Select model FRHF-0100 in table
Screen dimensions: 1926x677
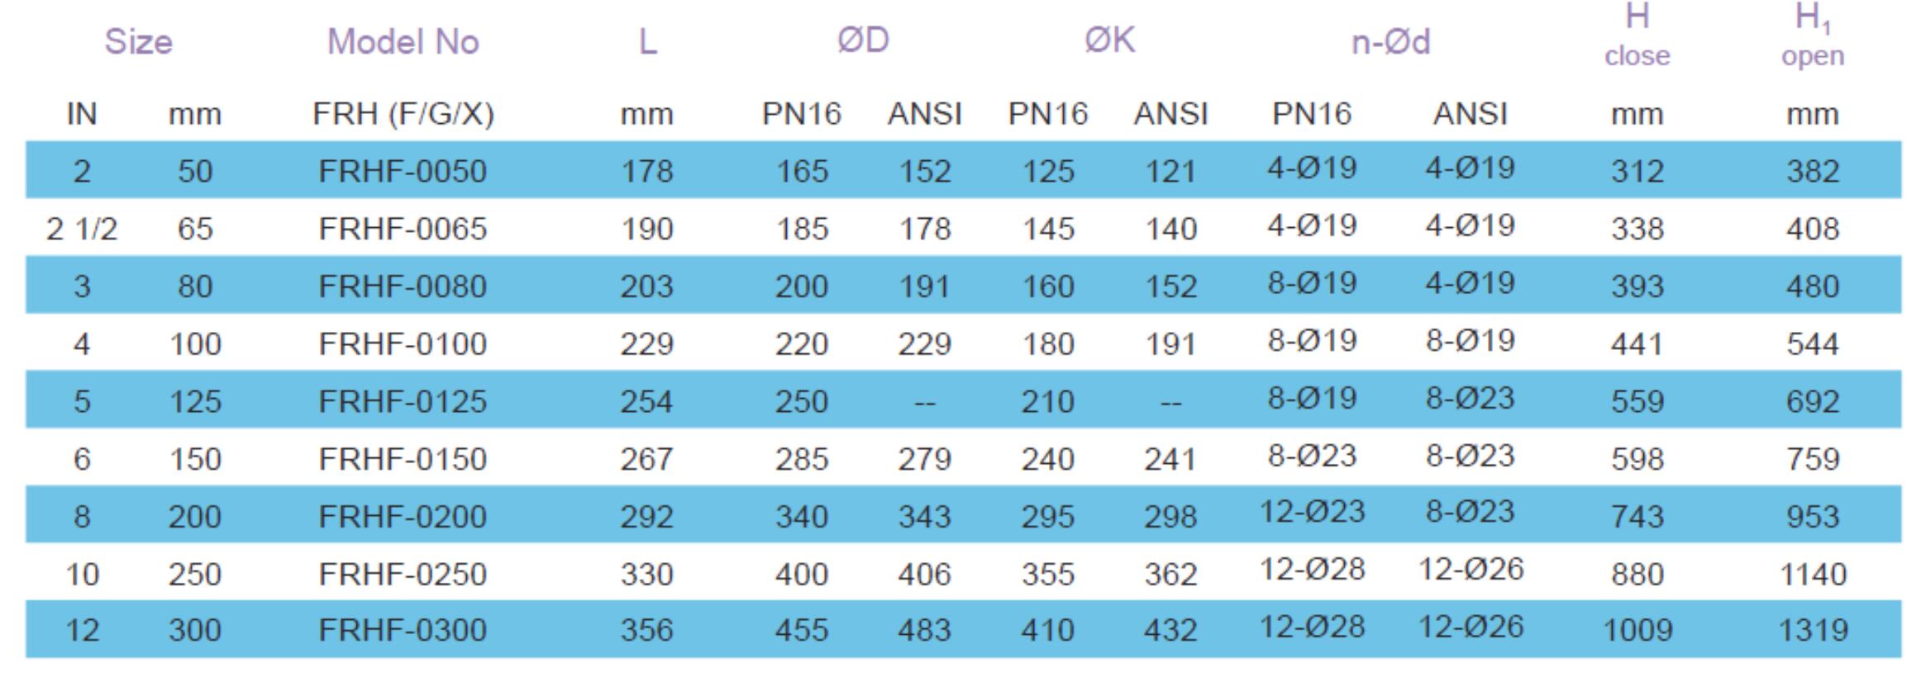point(403,343)
